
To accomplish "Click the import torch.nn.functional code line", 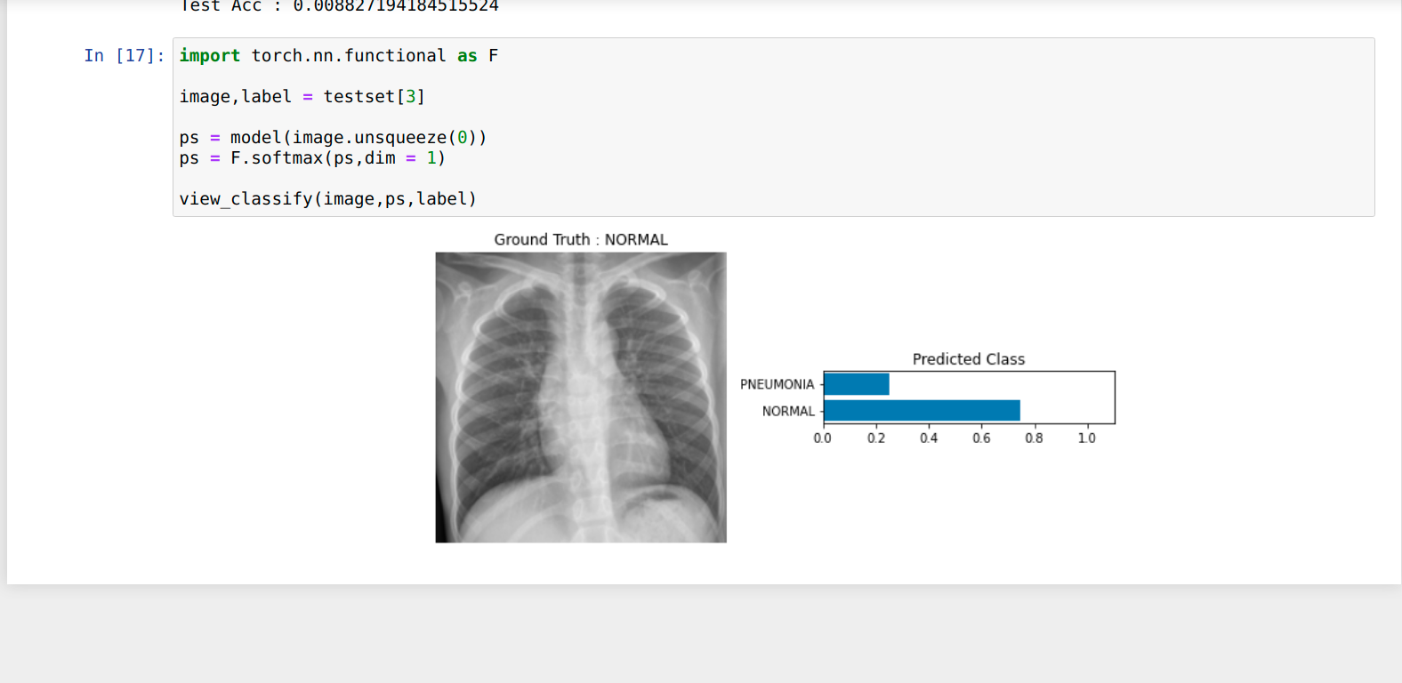I will (338, 56).
